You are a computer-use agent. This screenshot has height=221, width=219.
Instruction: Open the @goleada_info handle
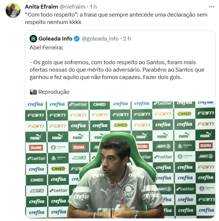pos(100,39)
